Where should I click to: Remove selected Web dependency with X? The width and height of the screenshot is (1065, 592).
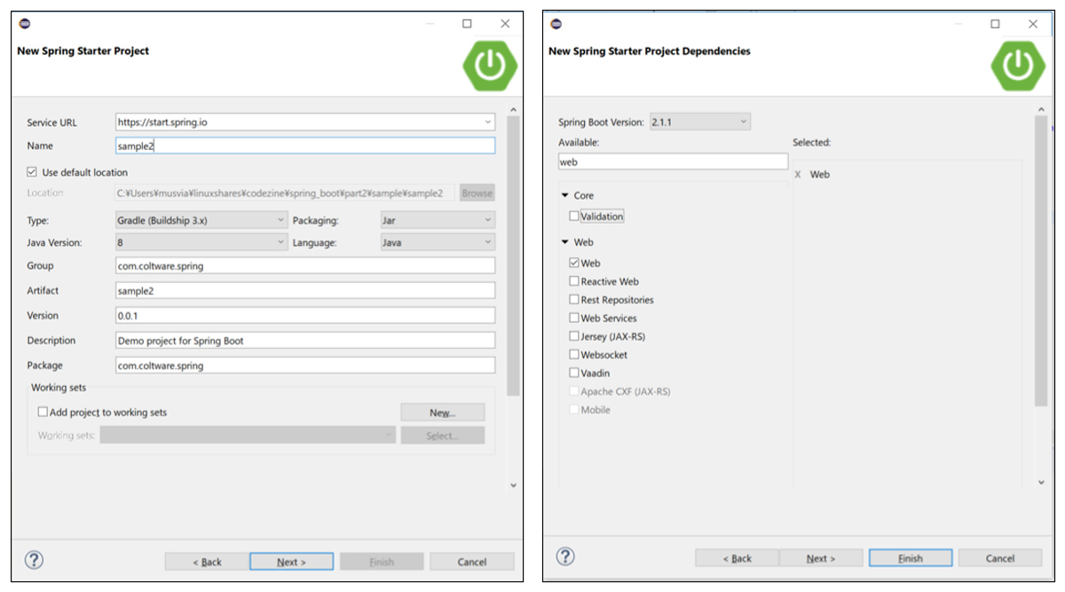point(798,175)
